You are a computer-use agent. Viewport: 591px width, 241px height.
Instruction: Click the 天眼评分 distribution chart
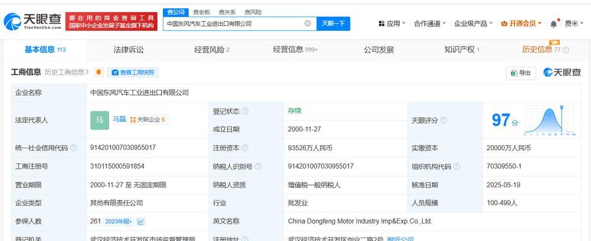(x=550, y=120)
